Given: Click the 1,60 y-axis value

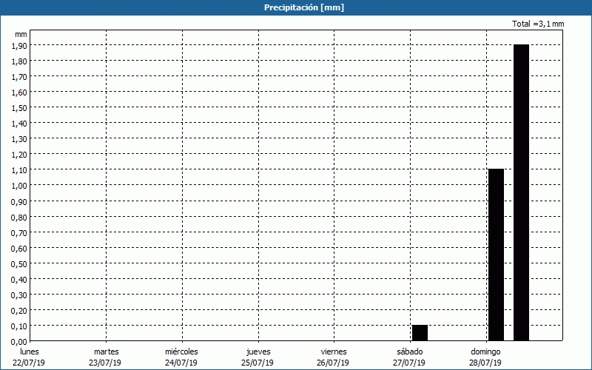Looking at the screenshot, I should pyautogui.click(x=19, y=92).
